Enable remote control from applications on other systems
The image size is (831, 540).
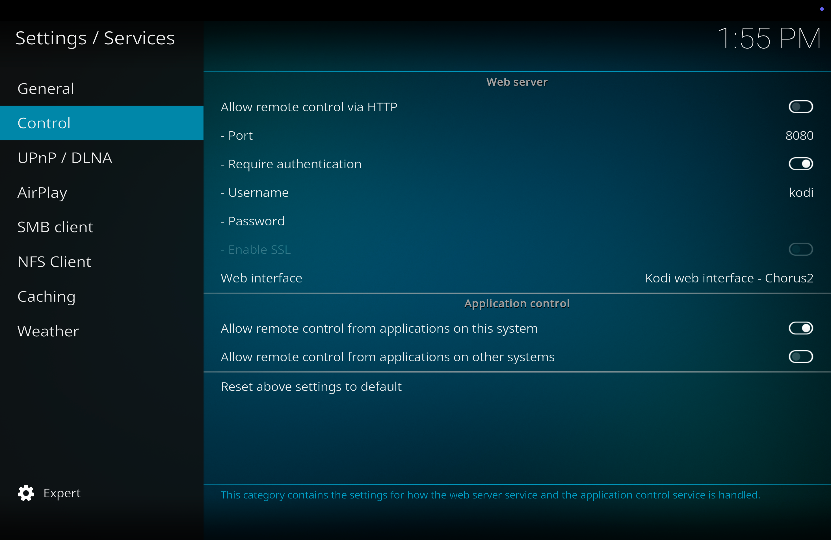coord(801,356)
